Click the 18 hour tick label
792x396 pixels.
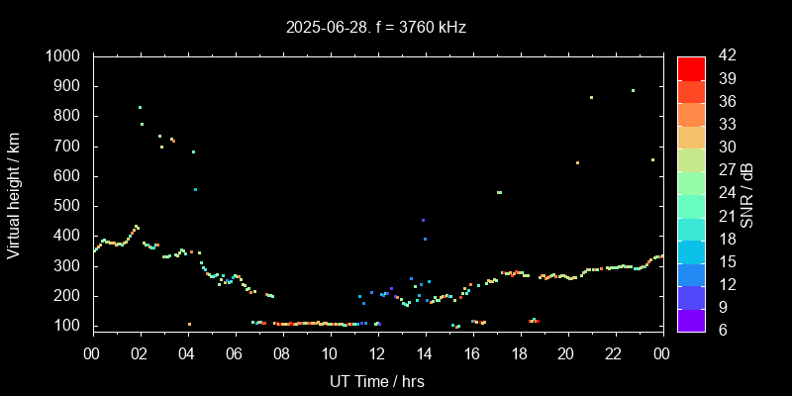tap(519, 353)
